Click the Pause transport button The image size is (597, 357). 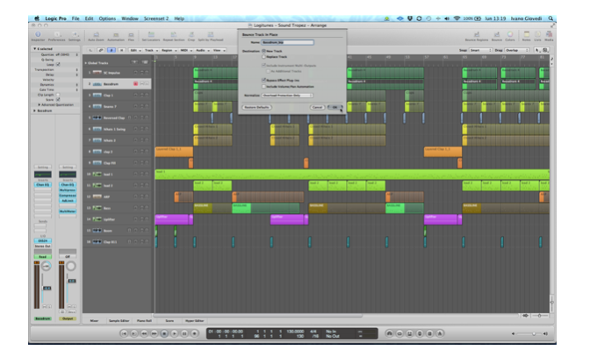184,333
